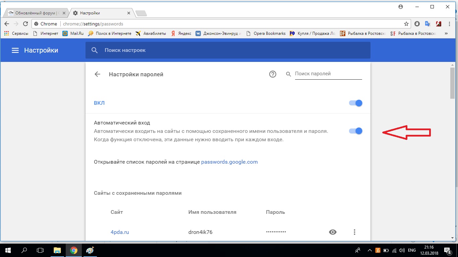Click the Поиск паролей search field
458x257 pixels.
point(328,74)
